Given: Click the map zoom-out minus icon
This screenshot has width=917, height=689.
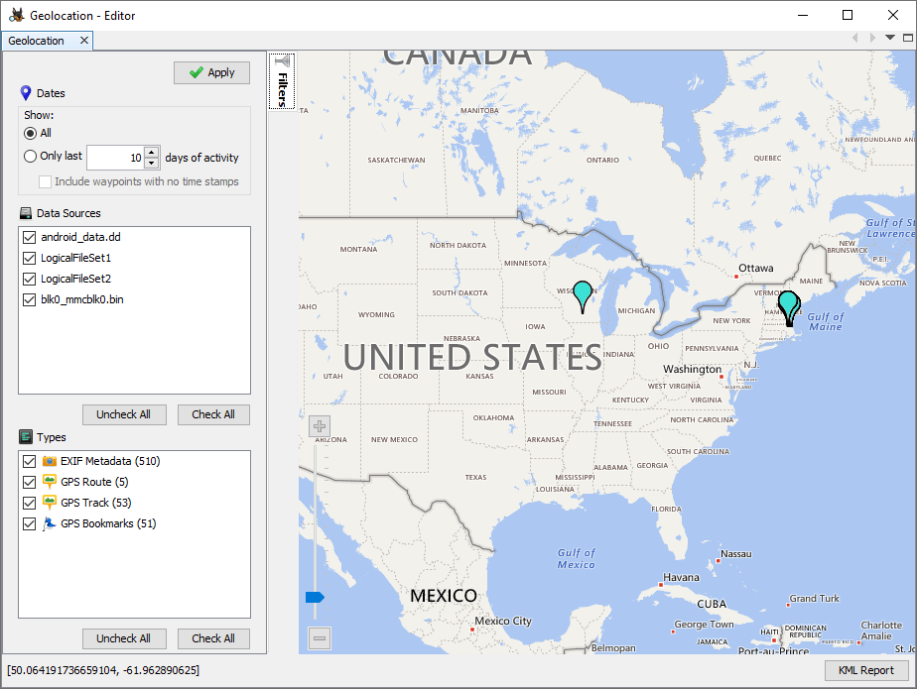Looking at the screenshot, I should coord(319,638).
